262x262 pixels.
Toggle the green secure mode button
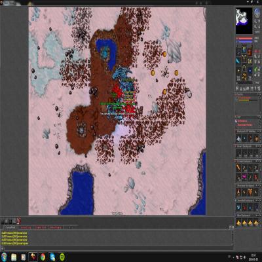(x=255, y=69)
